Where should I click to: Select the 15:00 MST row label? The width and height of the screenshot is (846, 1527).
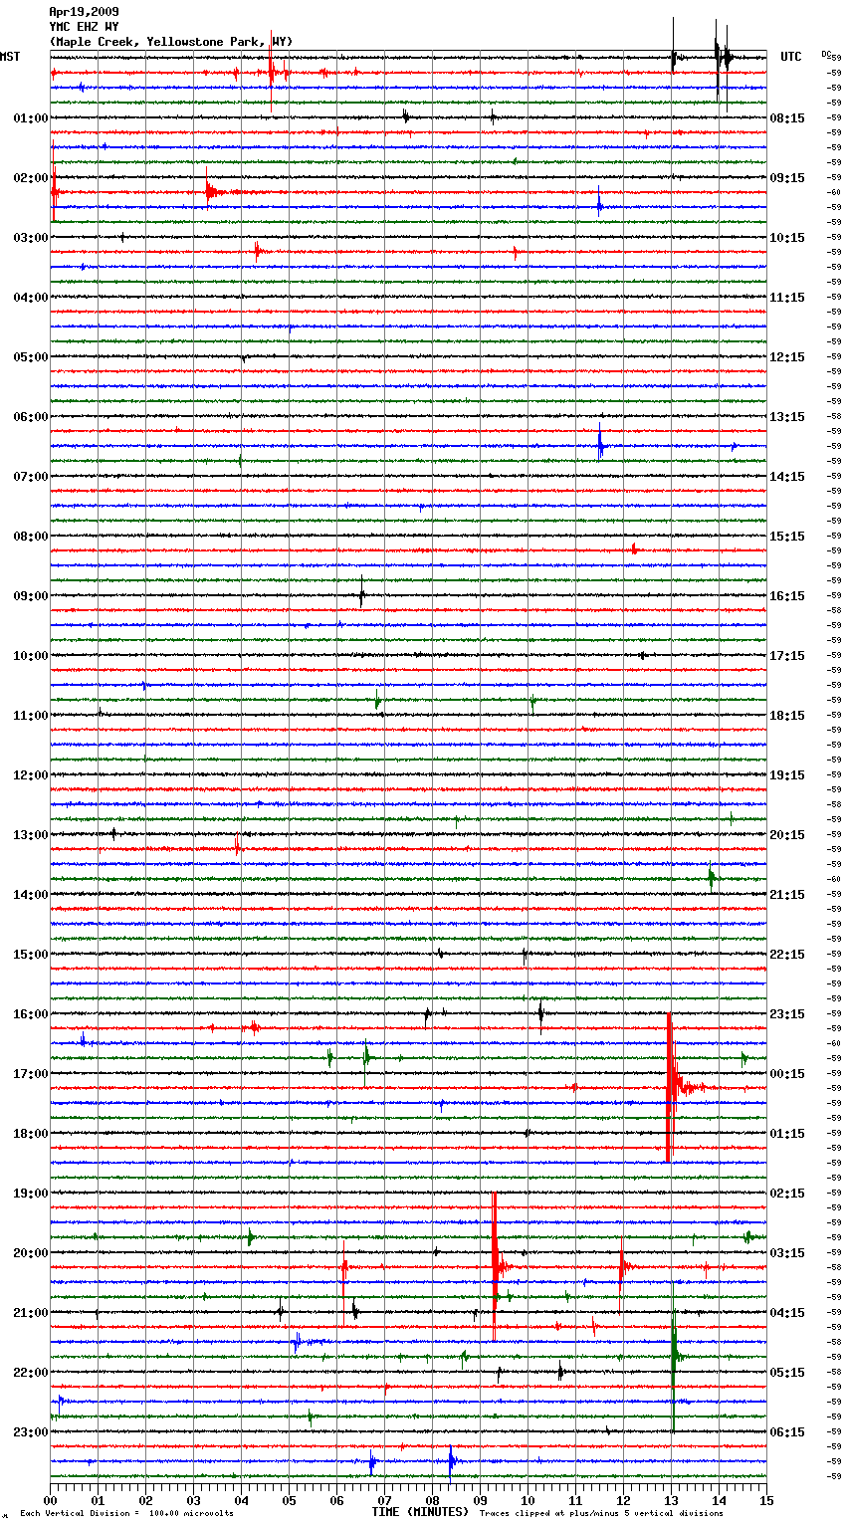[31, 955]
